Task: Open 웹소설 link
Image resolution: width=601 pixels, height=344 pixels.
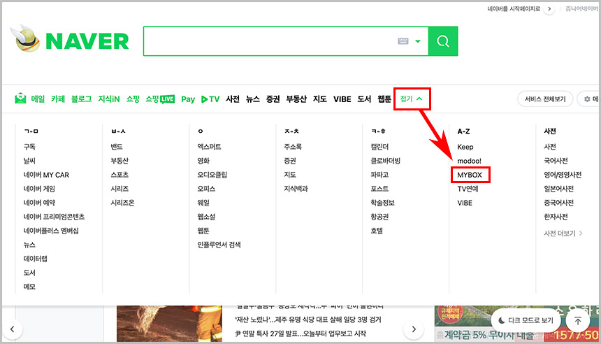Action: coord(206,217)
